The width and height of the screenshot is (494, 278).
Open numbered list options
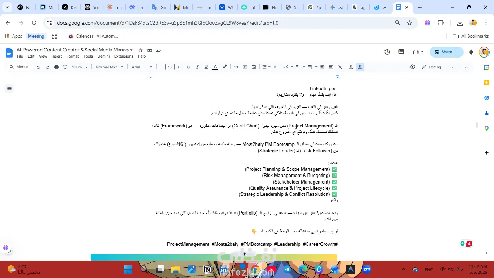pyautogui.click(x=312, y=67)
